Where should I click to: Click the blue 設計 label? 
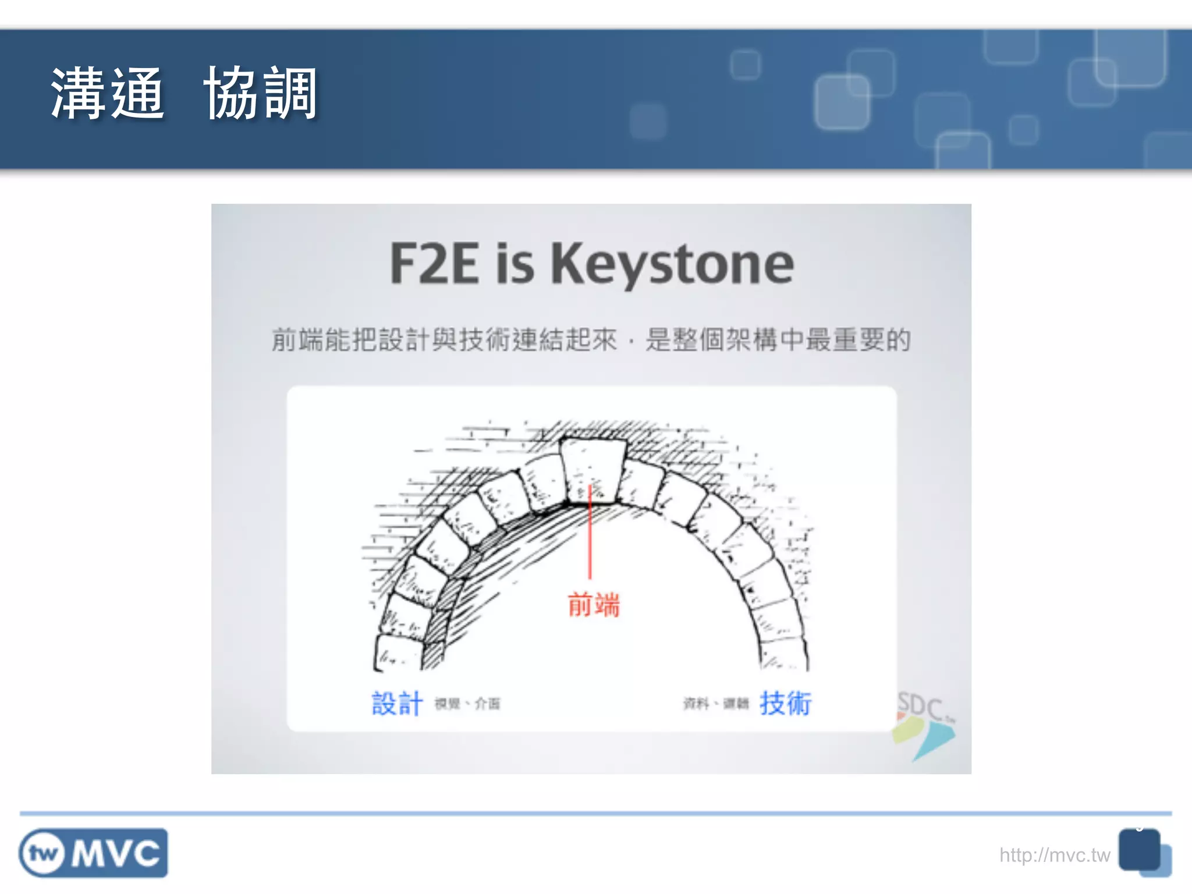tap(397, 704)
